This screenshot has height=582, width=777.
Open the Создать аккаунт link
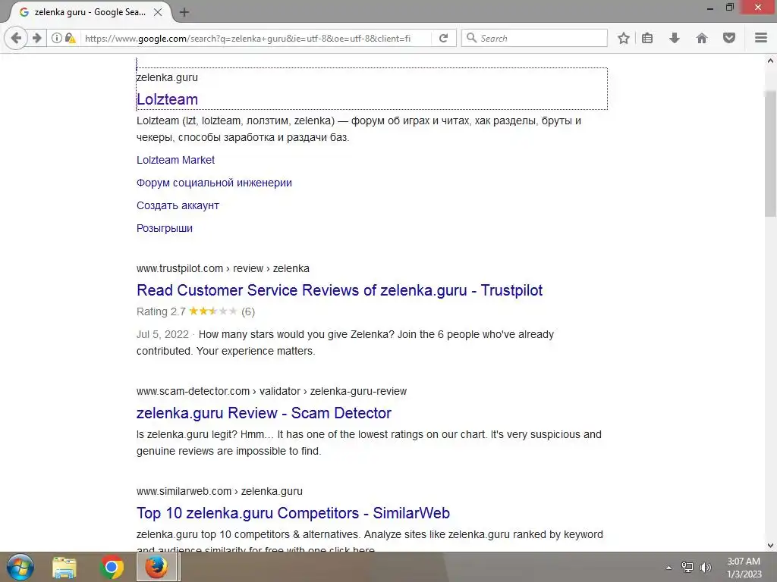tap(178, 205)
